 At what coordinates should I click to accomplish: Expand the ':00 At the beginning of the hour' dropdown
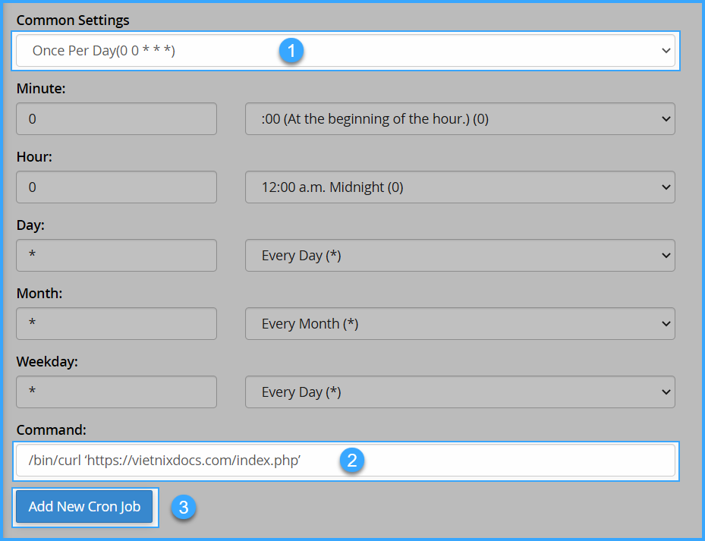(460, 119)
